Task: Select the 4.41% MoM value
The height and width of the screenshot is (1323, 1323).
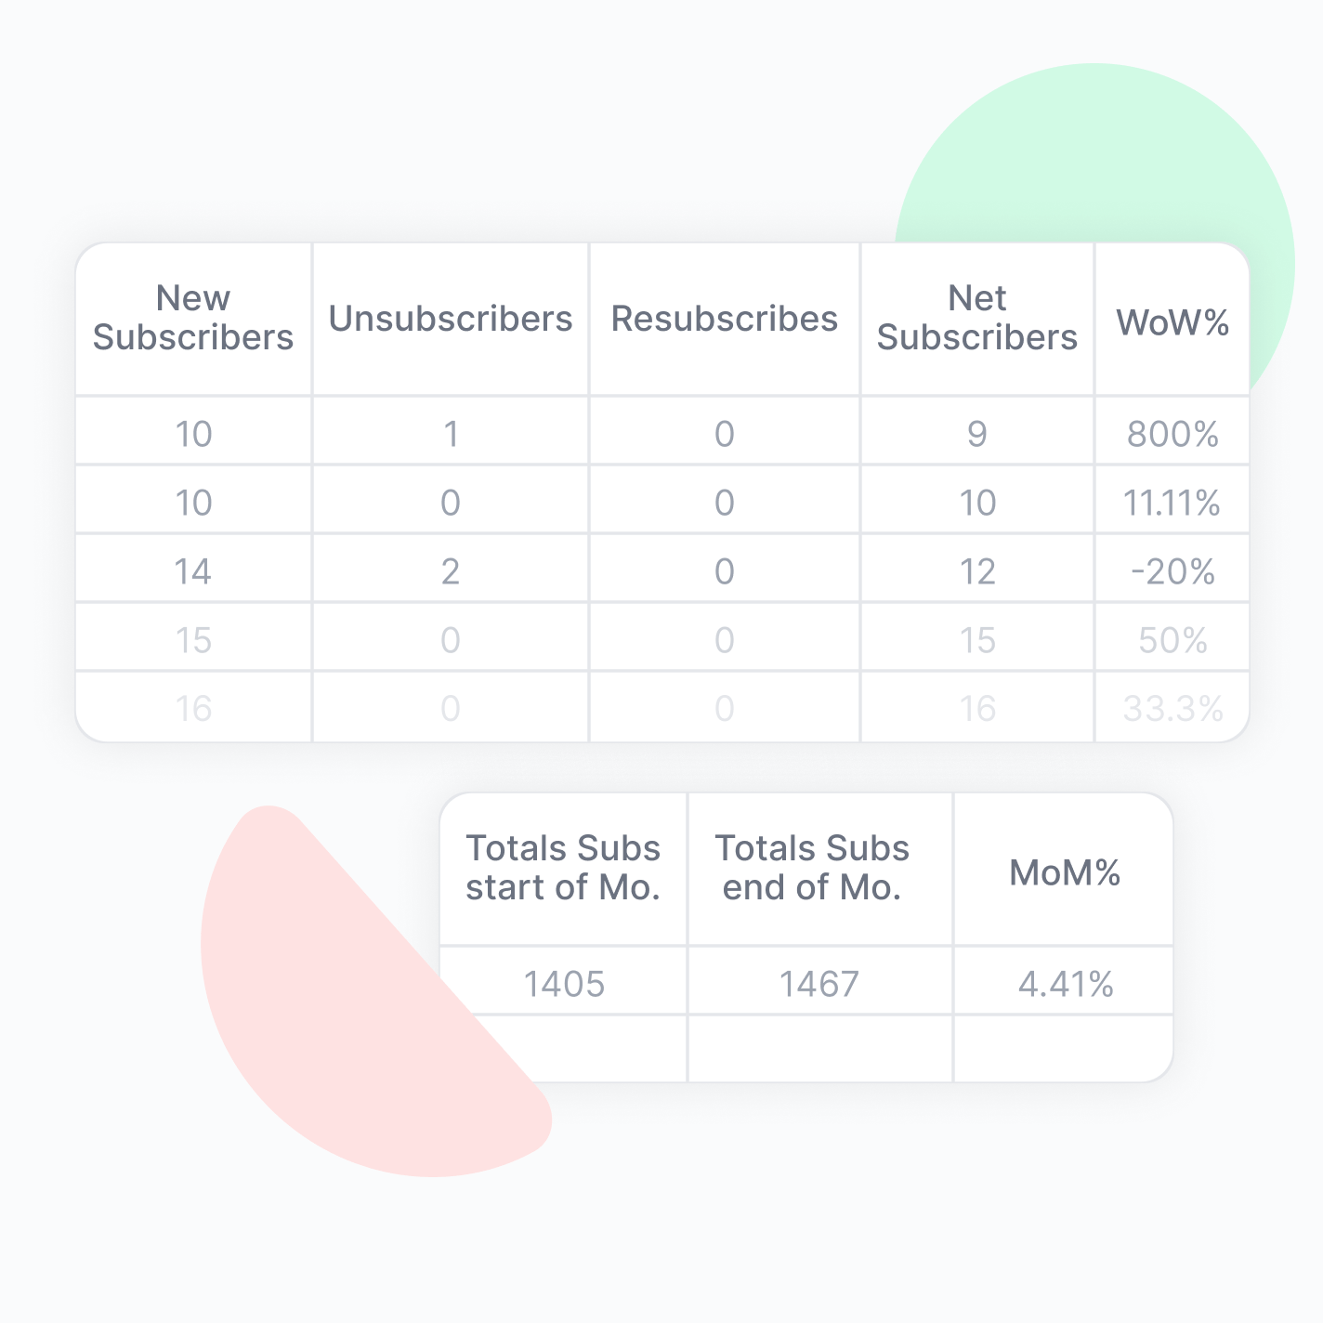Action: click(x=1065, y=983)
